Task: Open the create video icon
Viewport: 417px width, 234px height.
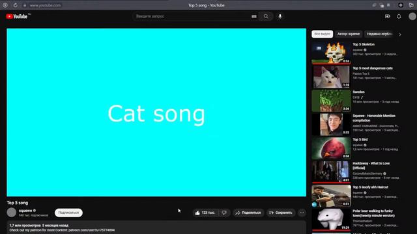Action: click(x=388, y=16)
